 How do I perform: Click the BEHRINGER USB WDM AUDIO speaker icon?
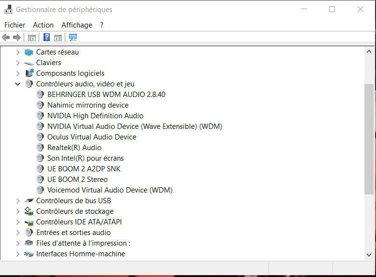pyautogui.click(x=40, y=94)
